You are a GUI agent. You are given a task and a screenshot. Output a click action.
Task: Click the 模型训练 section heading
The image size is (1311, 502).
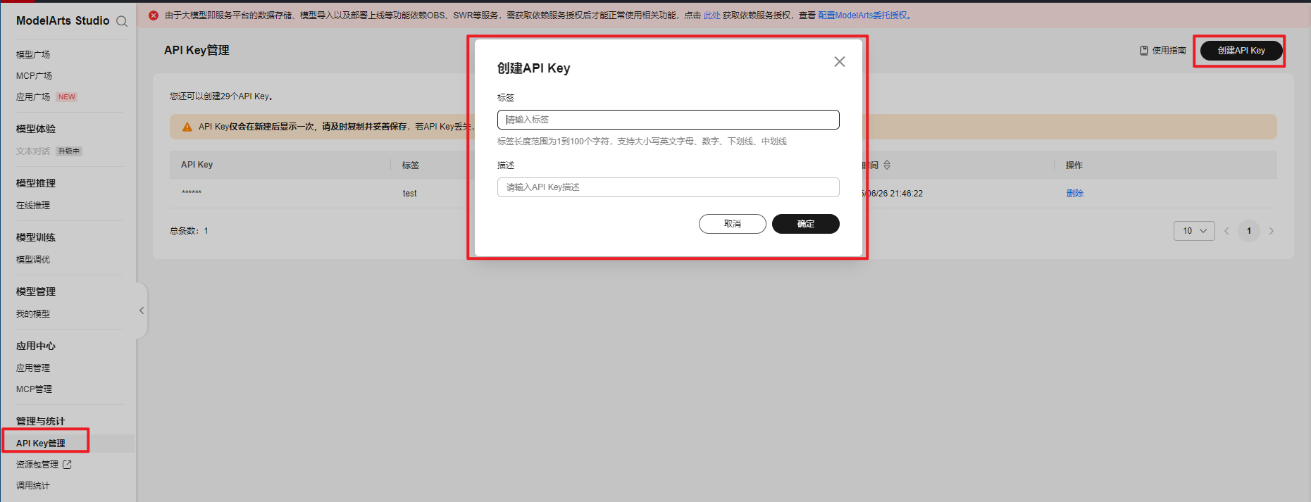pos(36,238)
